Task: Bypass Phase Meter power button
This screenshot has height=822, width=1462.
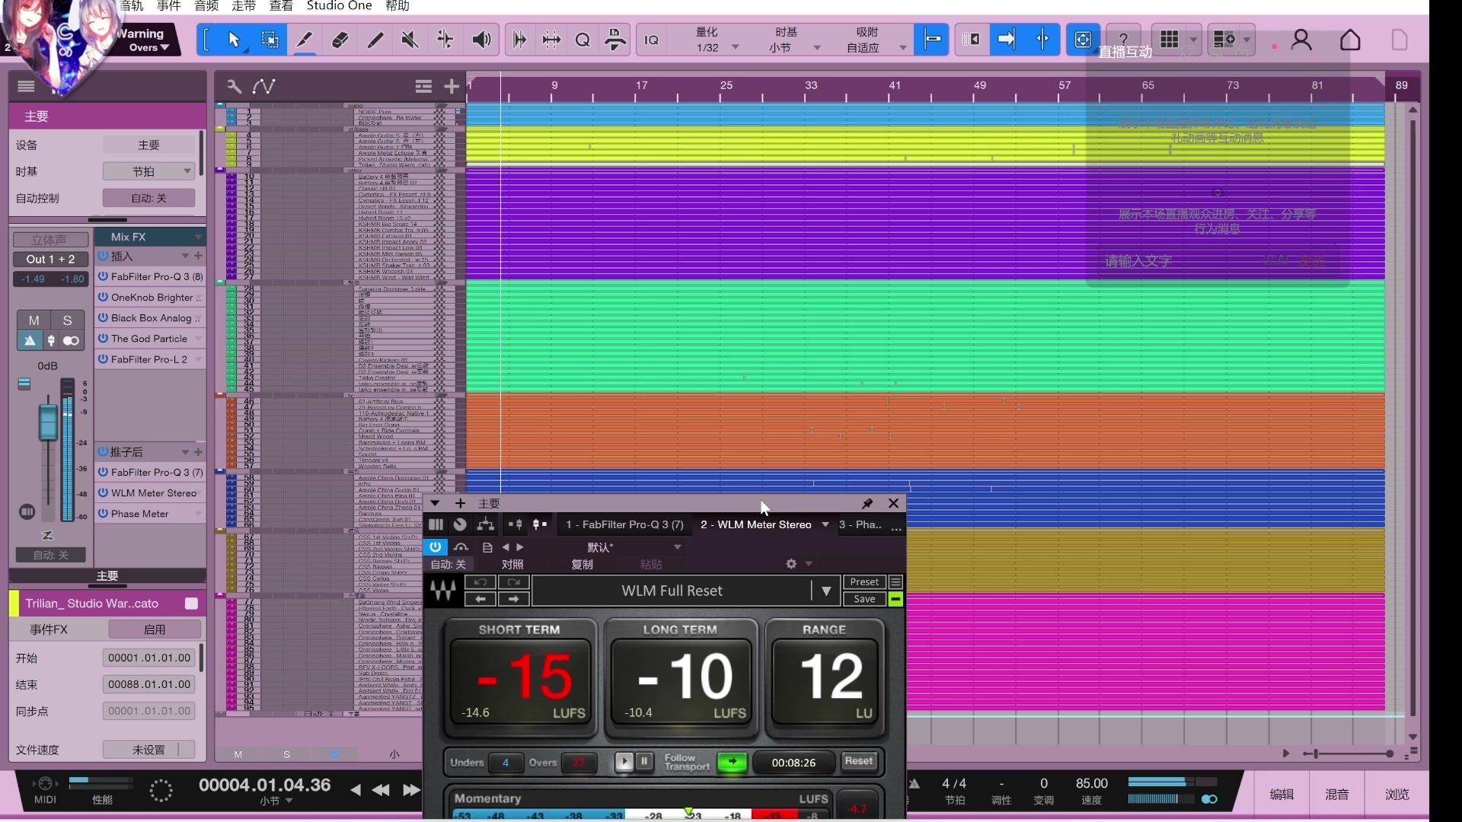Action: [103, 513]
